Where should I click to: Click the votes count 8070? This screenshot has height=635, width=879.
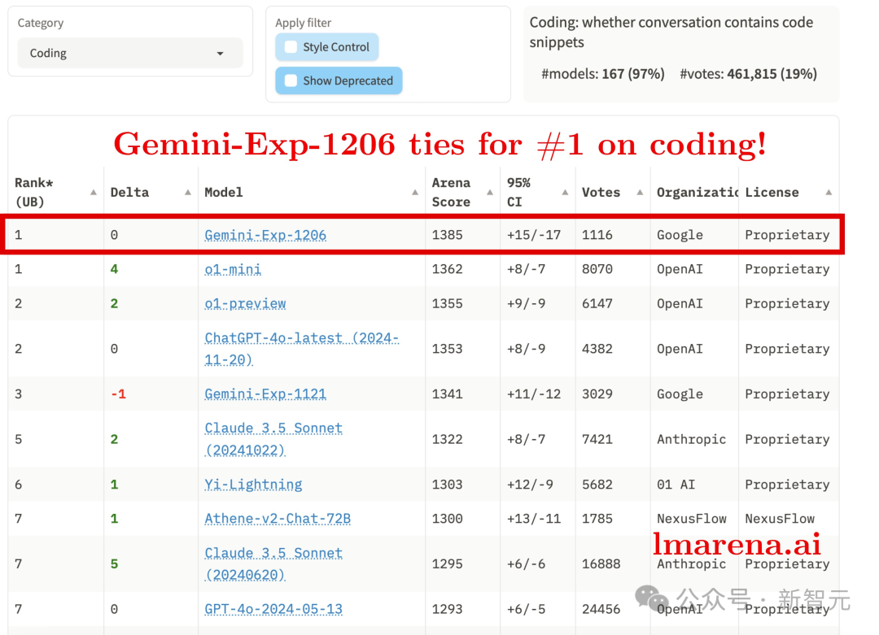(x=597, y=269)
